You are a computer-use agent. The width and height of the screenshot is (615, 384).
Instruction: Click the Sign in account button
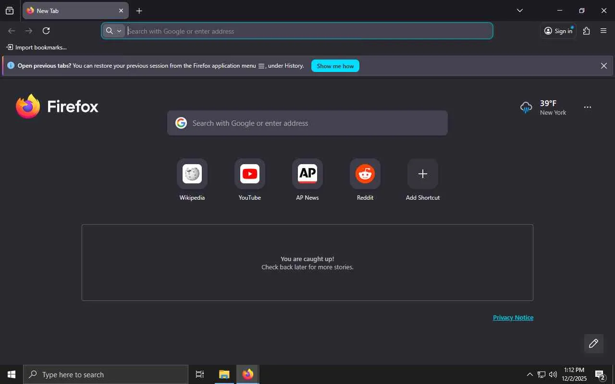point(558,31)
